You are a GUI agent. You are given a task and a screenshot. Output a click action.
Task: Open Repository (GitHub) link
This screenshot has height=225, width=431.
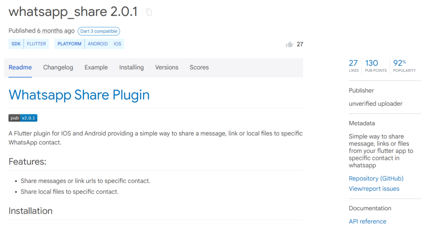click(x=376, y=178)
